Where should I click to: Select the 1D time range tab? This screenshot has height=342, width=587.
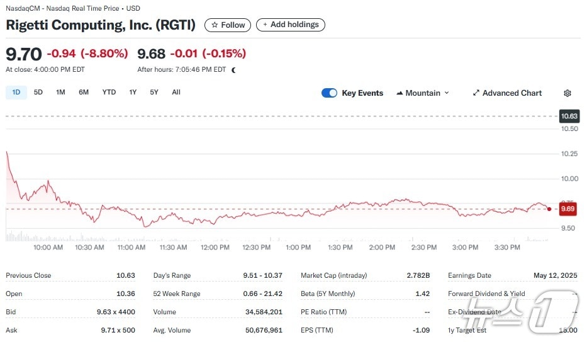point(16,93)
